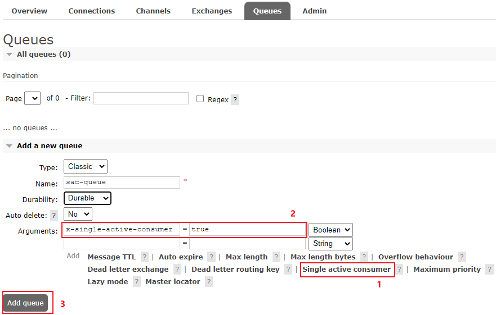Enable the Regex filter checkbox
The image size is (496, 315).
point(200,99)
